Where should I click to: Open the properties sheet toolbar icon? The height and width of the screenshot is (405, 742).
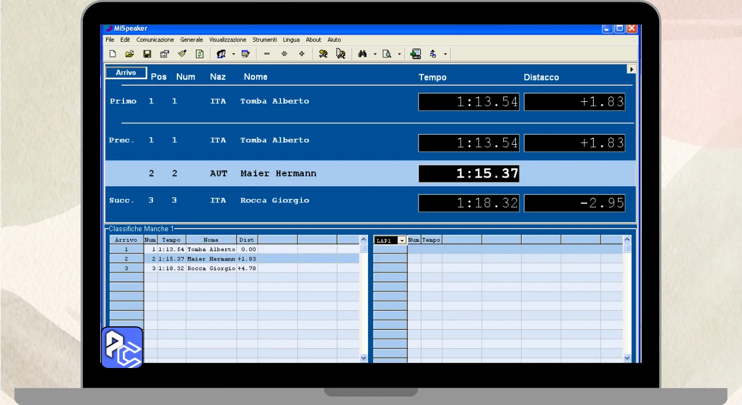click(165, 54)
